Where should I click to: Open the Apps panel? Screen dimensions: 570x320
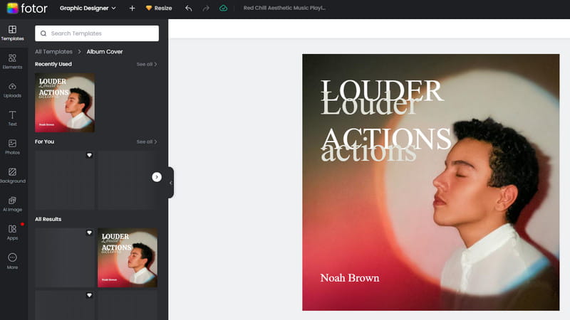[12, 232]
